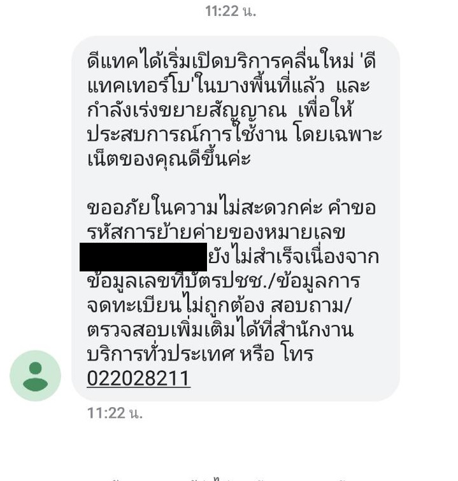Tap the line 'เน็ตของคุณดีขึ้นค่ะ'

click(x=169, y=158)
